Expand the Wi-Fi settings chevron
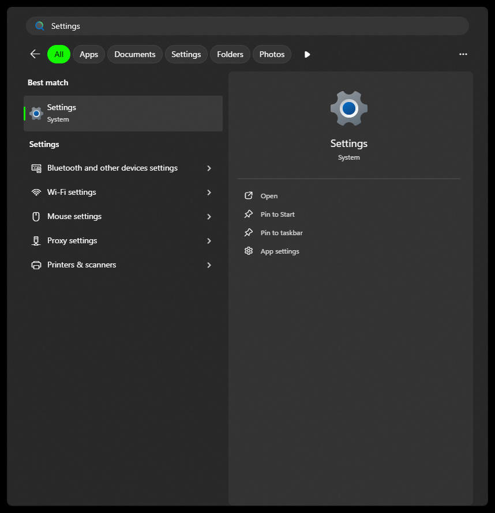495x513 pixels. point(209,193)
